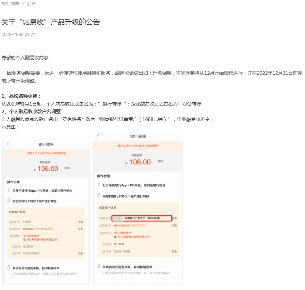Click the line starting 个人融易收商家收款户名由
This screenshot has width=305, height=290.
click(x=107, y=119)
